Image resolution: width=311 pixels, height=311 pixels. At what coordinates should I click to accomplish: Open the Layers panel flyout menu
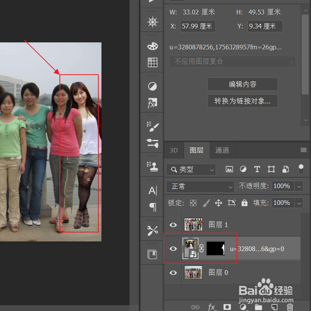[x=304, y=150]
